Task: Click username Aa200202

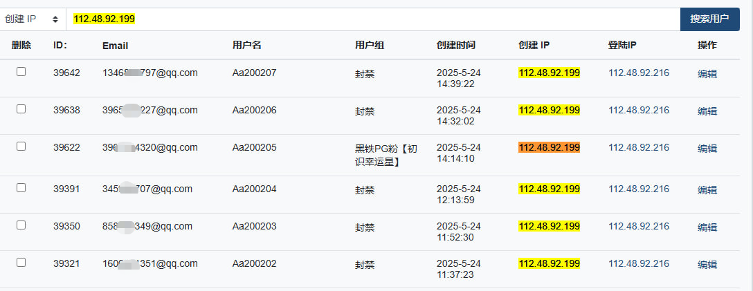Action: 255,263
